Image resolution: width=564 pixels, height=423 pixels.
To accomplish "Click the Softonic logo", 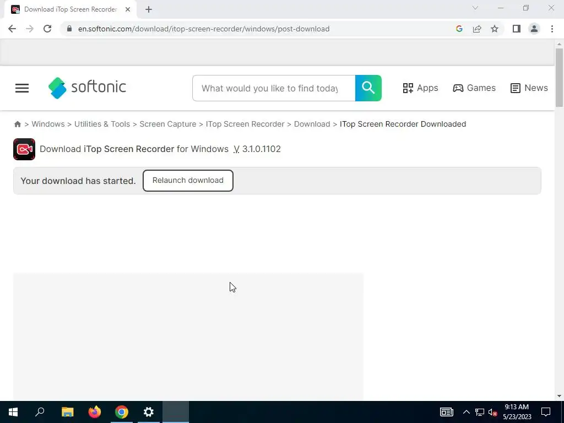I will tap(87, 88).
